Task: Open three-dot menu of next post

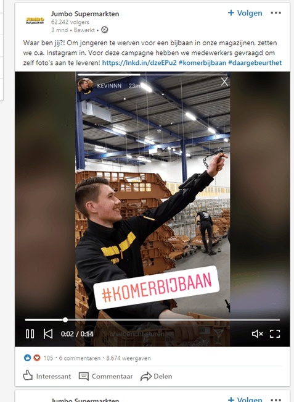Action: point(276,400)
